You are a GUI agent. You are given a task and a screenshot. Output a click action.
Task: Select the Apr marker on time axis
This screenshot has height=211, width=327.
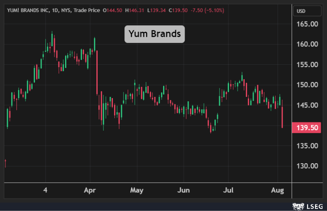tap(89, 190)
